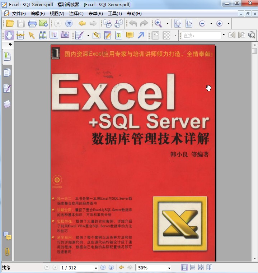Jump to last page in status bar
258x273 pixels.
(x=111, y=267)
